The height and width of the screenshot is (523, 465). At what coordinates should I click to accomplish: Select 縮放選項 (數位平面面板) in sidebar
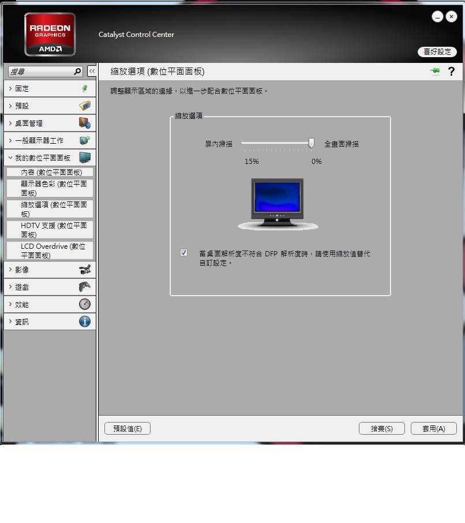click(50, 209)
